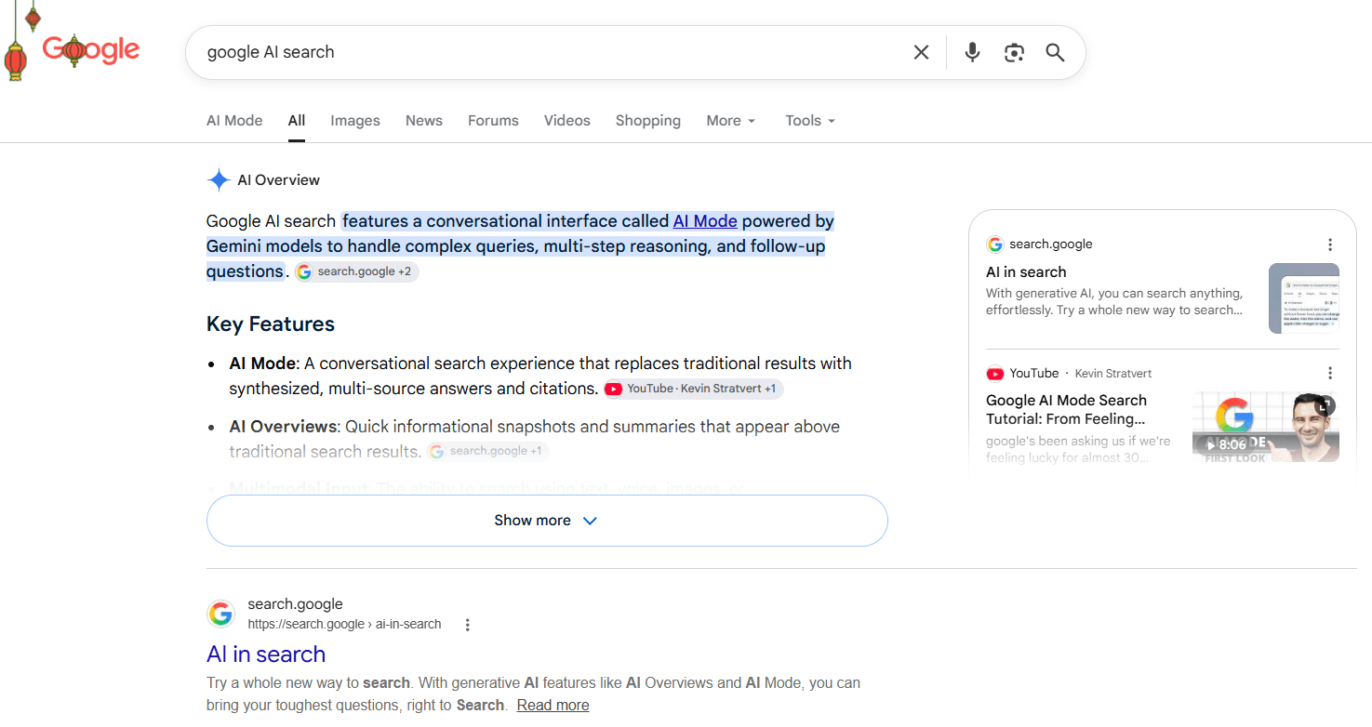Play the Kevin Stratvert video thumbnail
Screen dimensions: 1372x727
pyautogui.click(x=1266, y=427)
